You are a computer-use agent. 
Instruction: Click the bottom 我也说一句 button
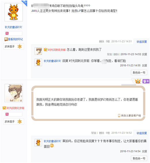(x=139, y=158)
